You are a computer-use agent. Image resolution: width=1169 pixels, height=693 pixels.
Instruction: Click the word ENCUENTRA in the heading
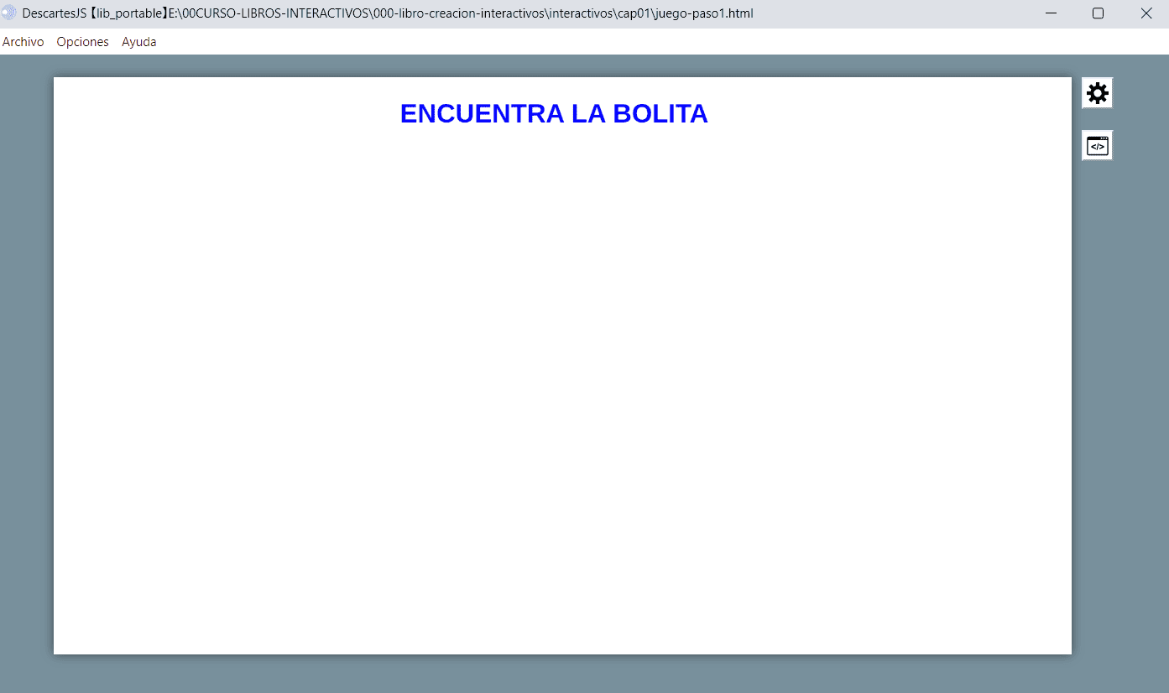tap(482, 113)
